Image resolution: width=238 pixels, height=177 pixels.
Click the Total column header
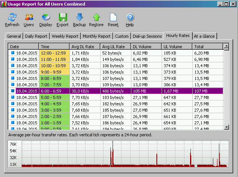pyautogui.click(x=207, y=47)
